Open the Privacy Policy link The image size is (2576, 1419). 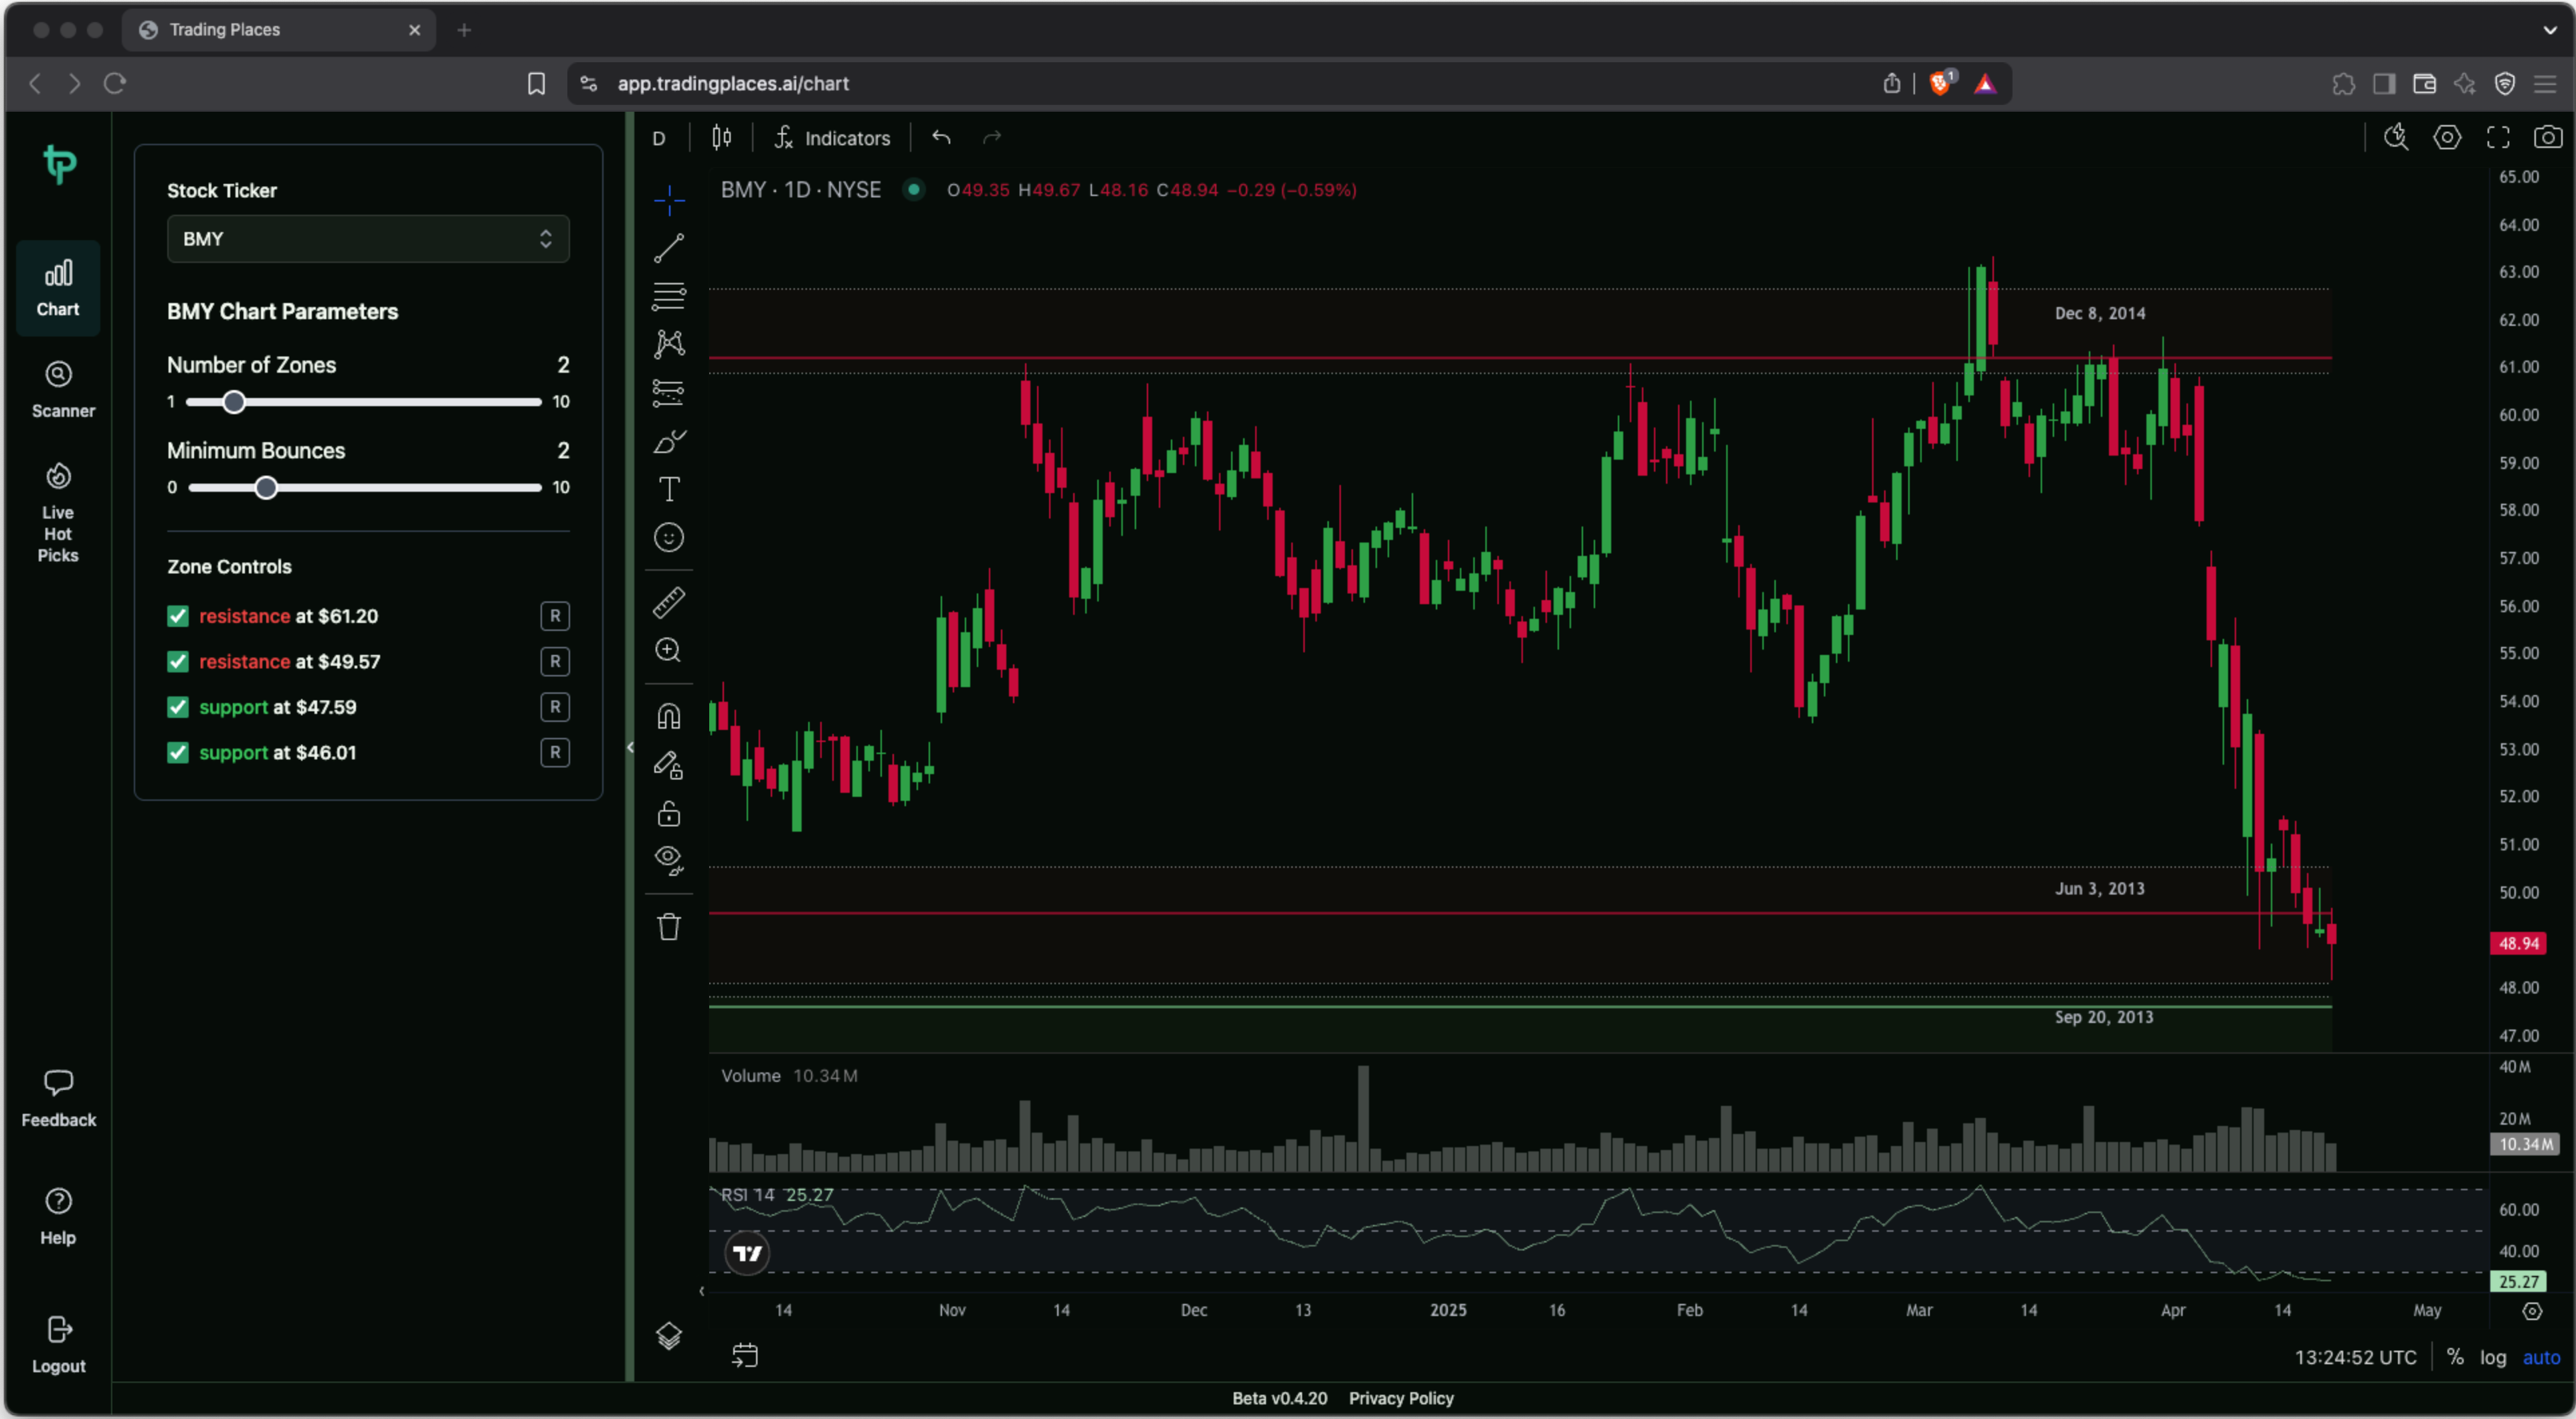1400,1398
